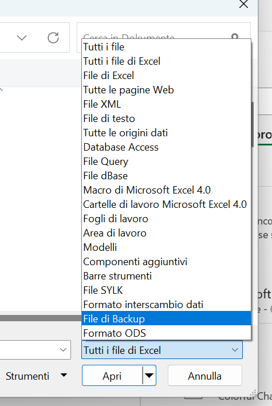Click the Apri button
The image size is (272, 406).
coord(112,376)
